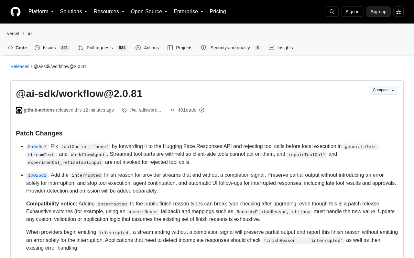Image resolution: width=414 pixels, height=258 pixels.
Task: Open the ai repository link
Action: tap(30, 34)
